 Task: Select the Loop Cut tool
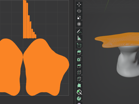(x=79, y=73)
